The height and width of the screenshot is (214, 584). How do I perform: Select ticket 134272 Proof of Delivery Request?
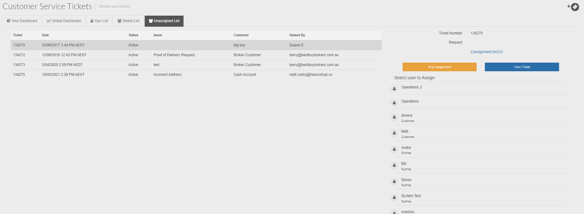[174, 55]
